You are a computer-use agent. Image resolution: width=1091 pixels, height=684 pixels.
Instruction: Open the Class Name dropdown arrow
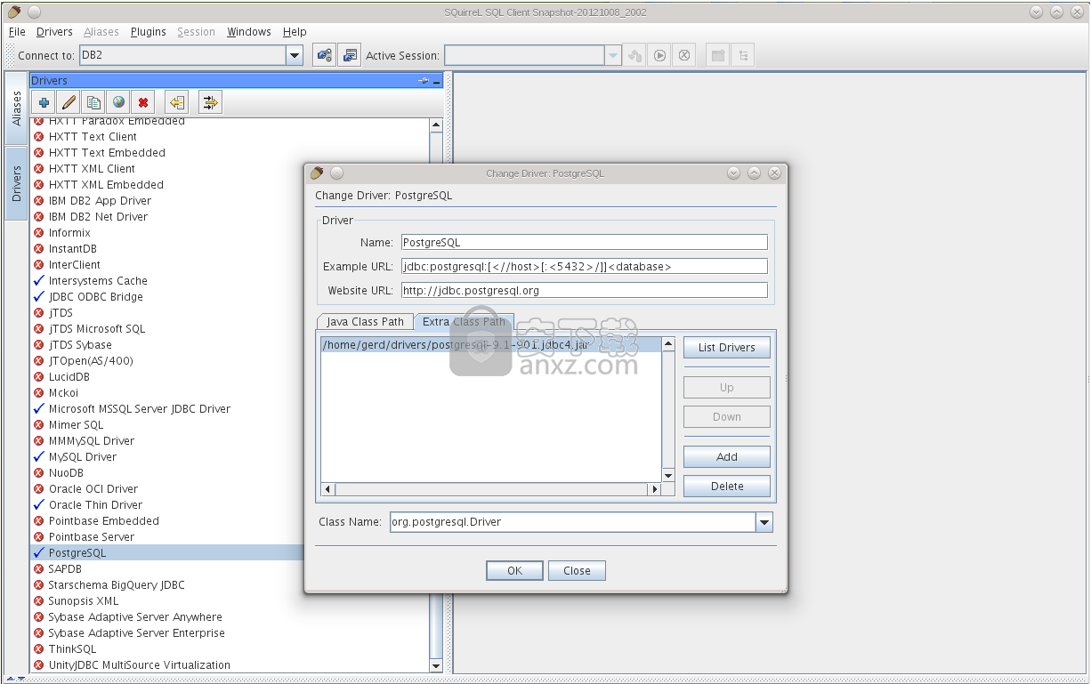(764, 522)
